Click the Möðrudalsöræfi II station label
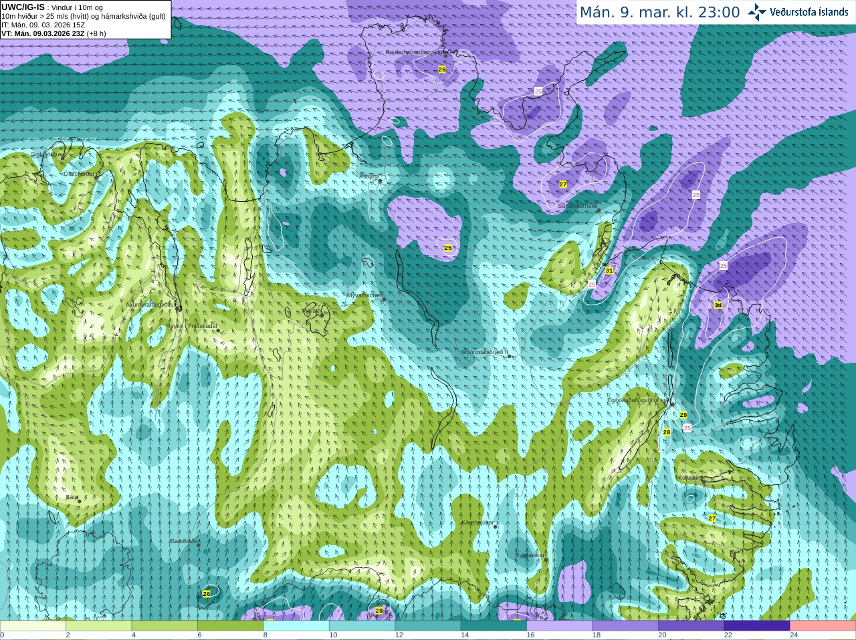Viewport: 856px width, 640px height. [485, 352]
